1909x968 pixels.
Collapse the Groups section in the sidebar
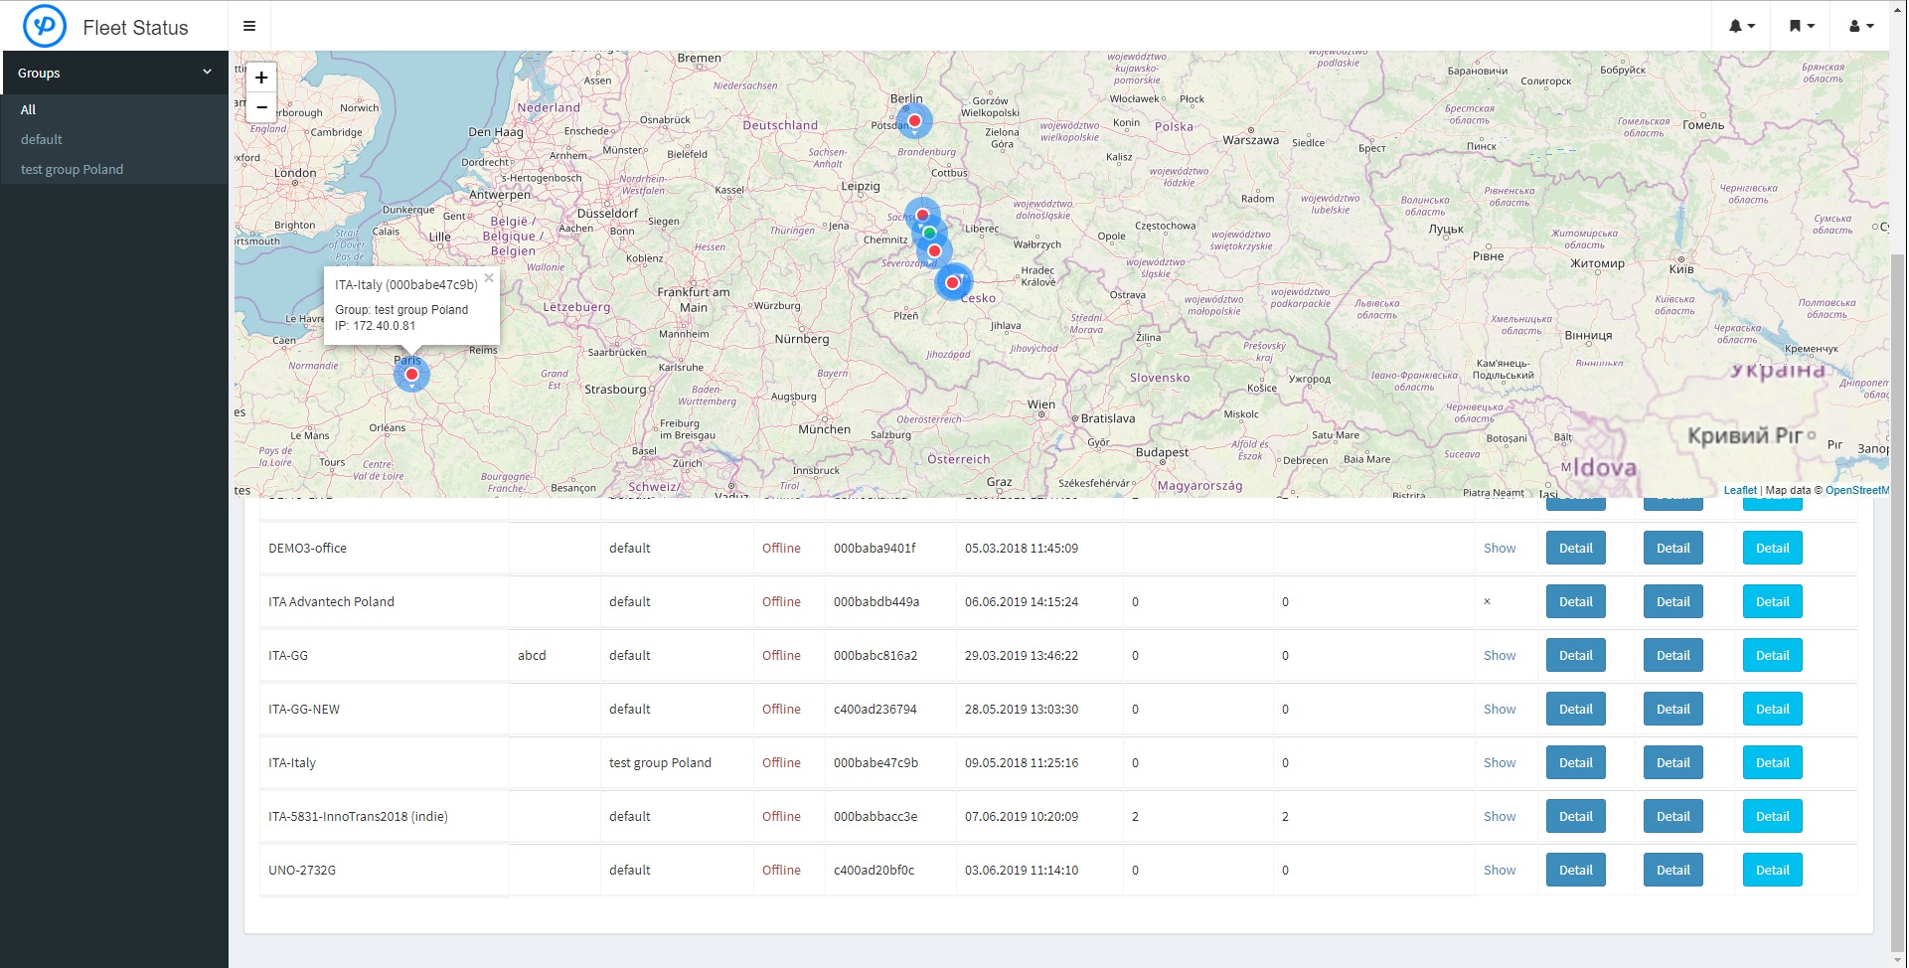tap(115, 73)
